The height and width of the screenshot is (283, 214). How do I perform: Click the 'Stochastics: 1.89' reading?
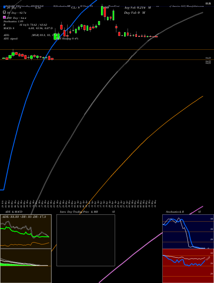point(13,21)
